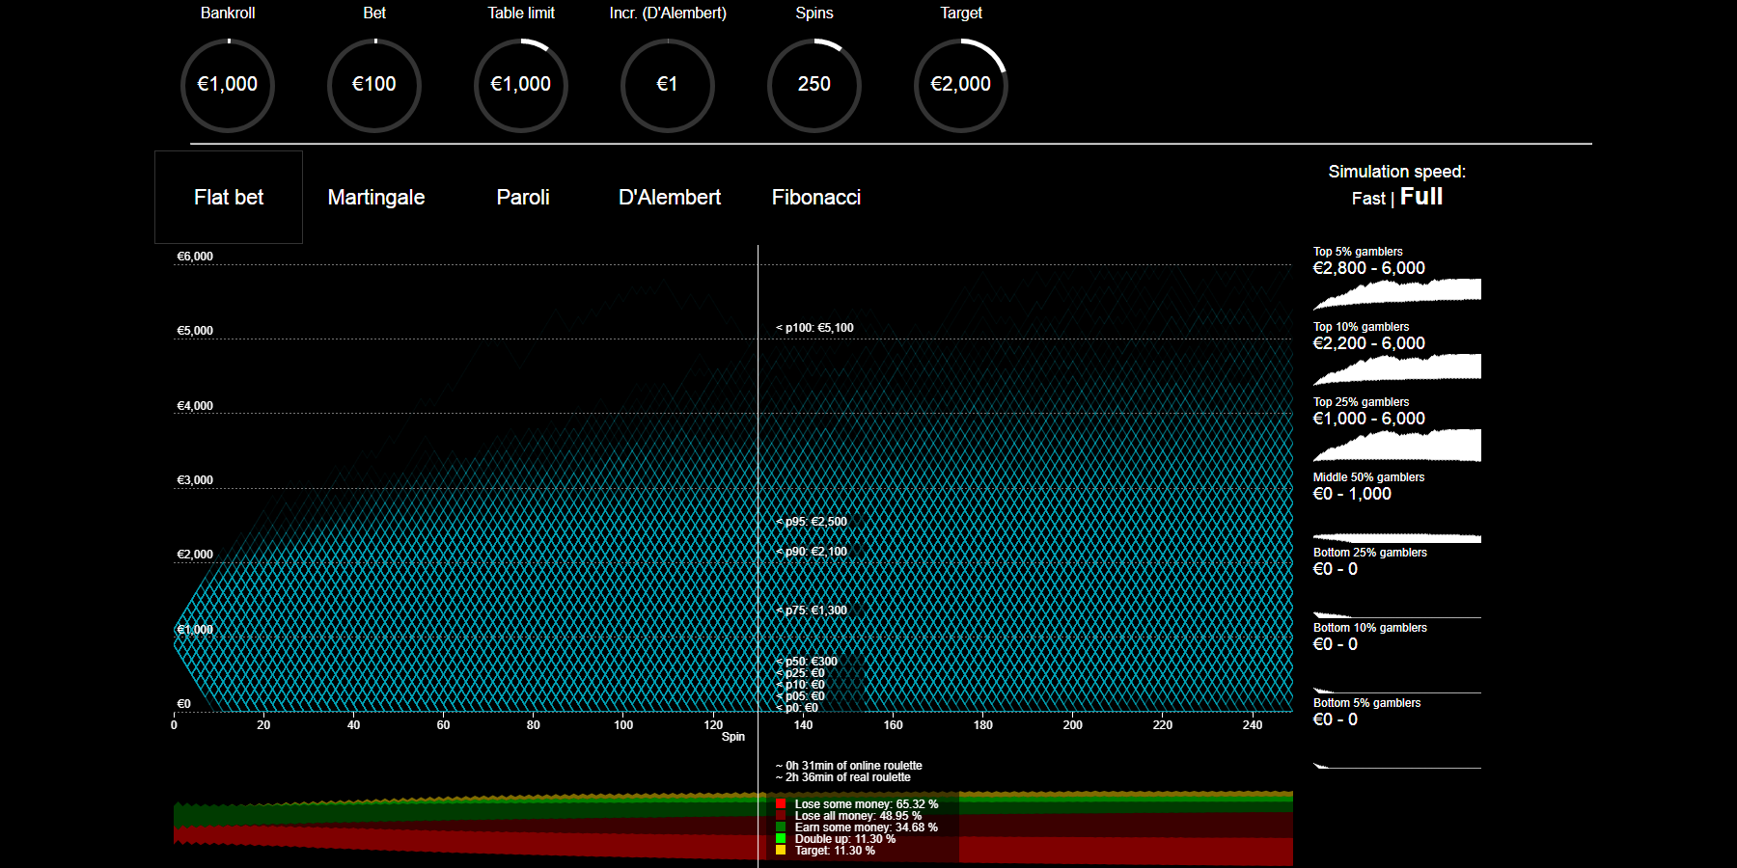Click the Table limit dial
This screenshot has width=1737, height=868.
(521, 85)
